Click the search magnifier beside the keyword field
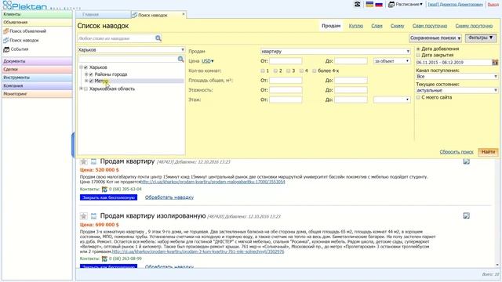 pos(158,38)
